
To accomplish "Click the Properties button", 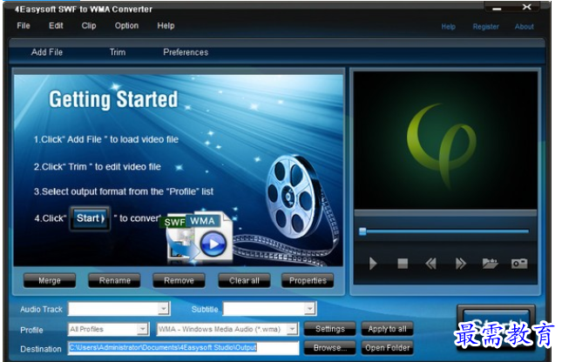I will coord(308,281).
